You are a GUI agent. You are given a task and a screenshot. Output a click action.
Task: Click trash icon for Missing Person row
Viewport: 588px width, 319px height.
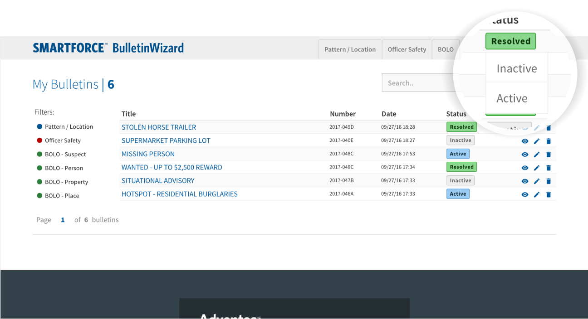point(549,155)
